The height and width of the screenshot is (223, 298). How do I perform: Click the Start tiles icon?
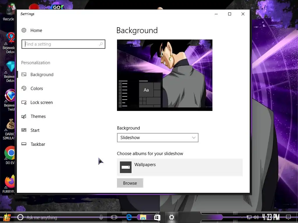(x=24, y=130)
